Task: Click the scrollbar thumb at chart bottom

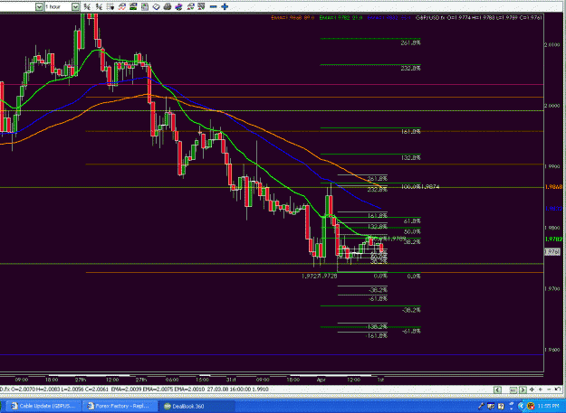Action: [x=513, y=390]
